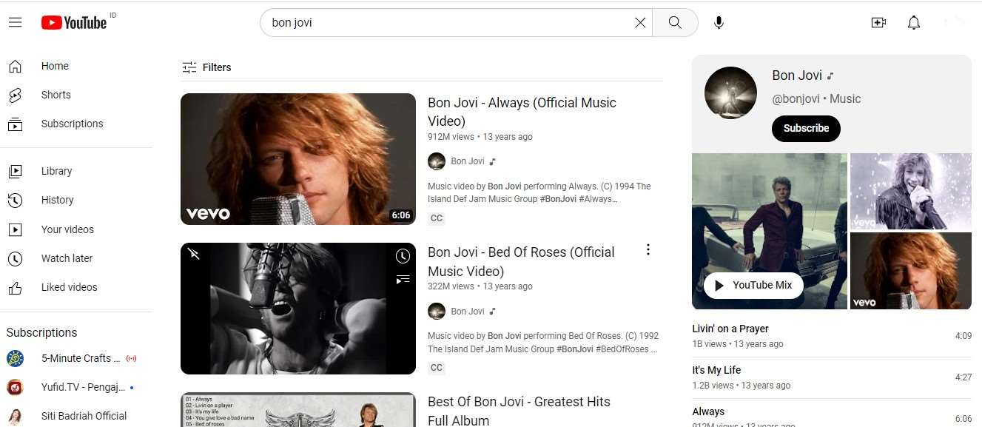The image size is (982, 427).
Task: Click the CC badge on the Always result
Action: coord(437,218)
